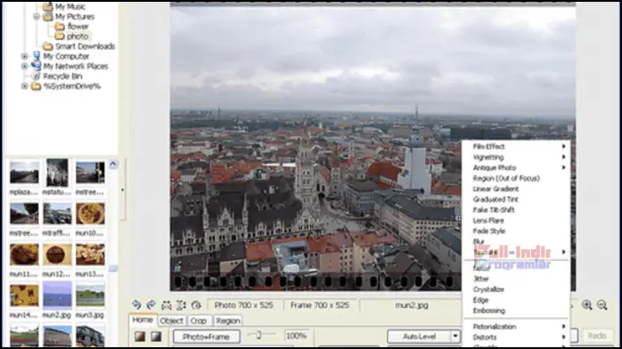Image resolution: width=622 pixels, height=349 pixels.
Task: Select the My Music folder
Action: pos(70,6)
